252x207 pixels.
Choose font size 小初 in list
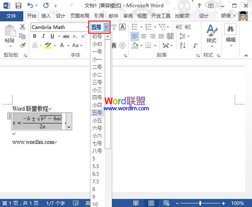(97, 44)
